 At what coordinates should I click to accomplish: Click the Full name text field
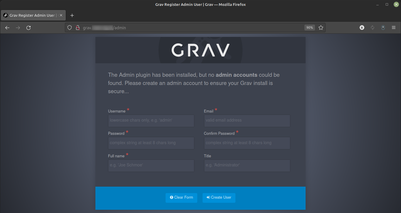pyautogui.click(x=151, y=165)
